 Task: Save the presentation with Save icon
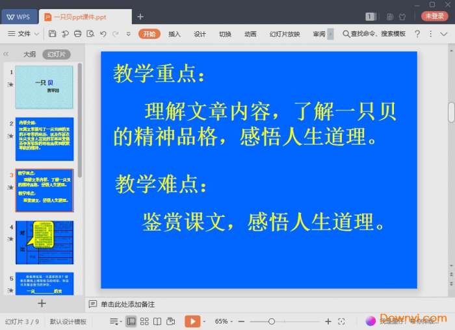pyautogui.click(x=52, y=34)
